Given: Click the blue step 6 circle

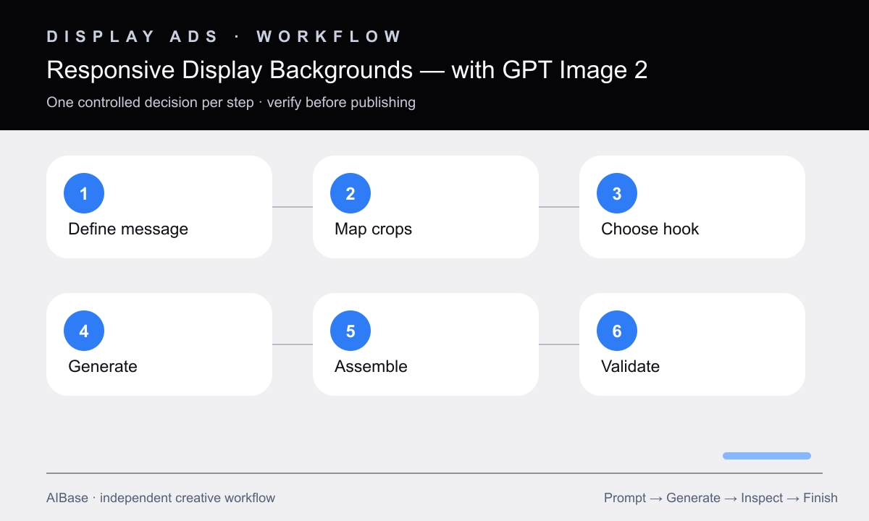Looking at the screenshot, I should [617, 331].
